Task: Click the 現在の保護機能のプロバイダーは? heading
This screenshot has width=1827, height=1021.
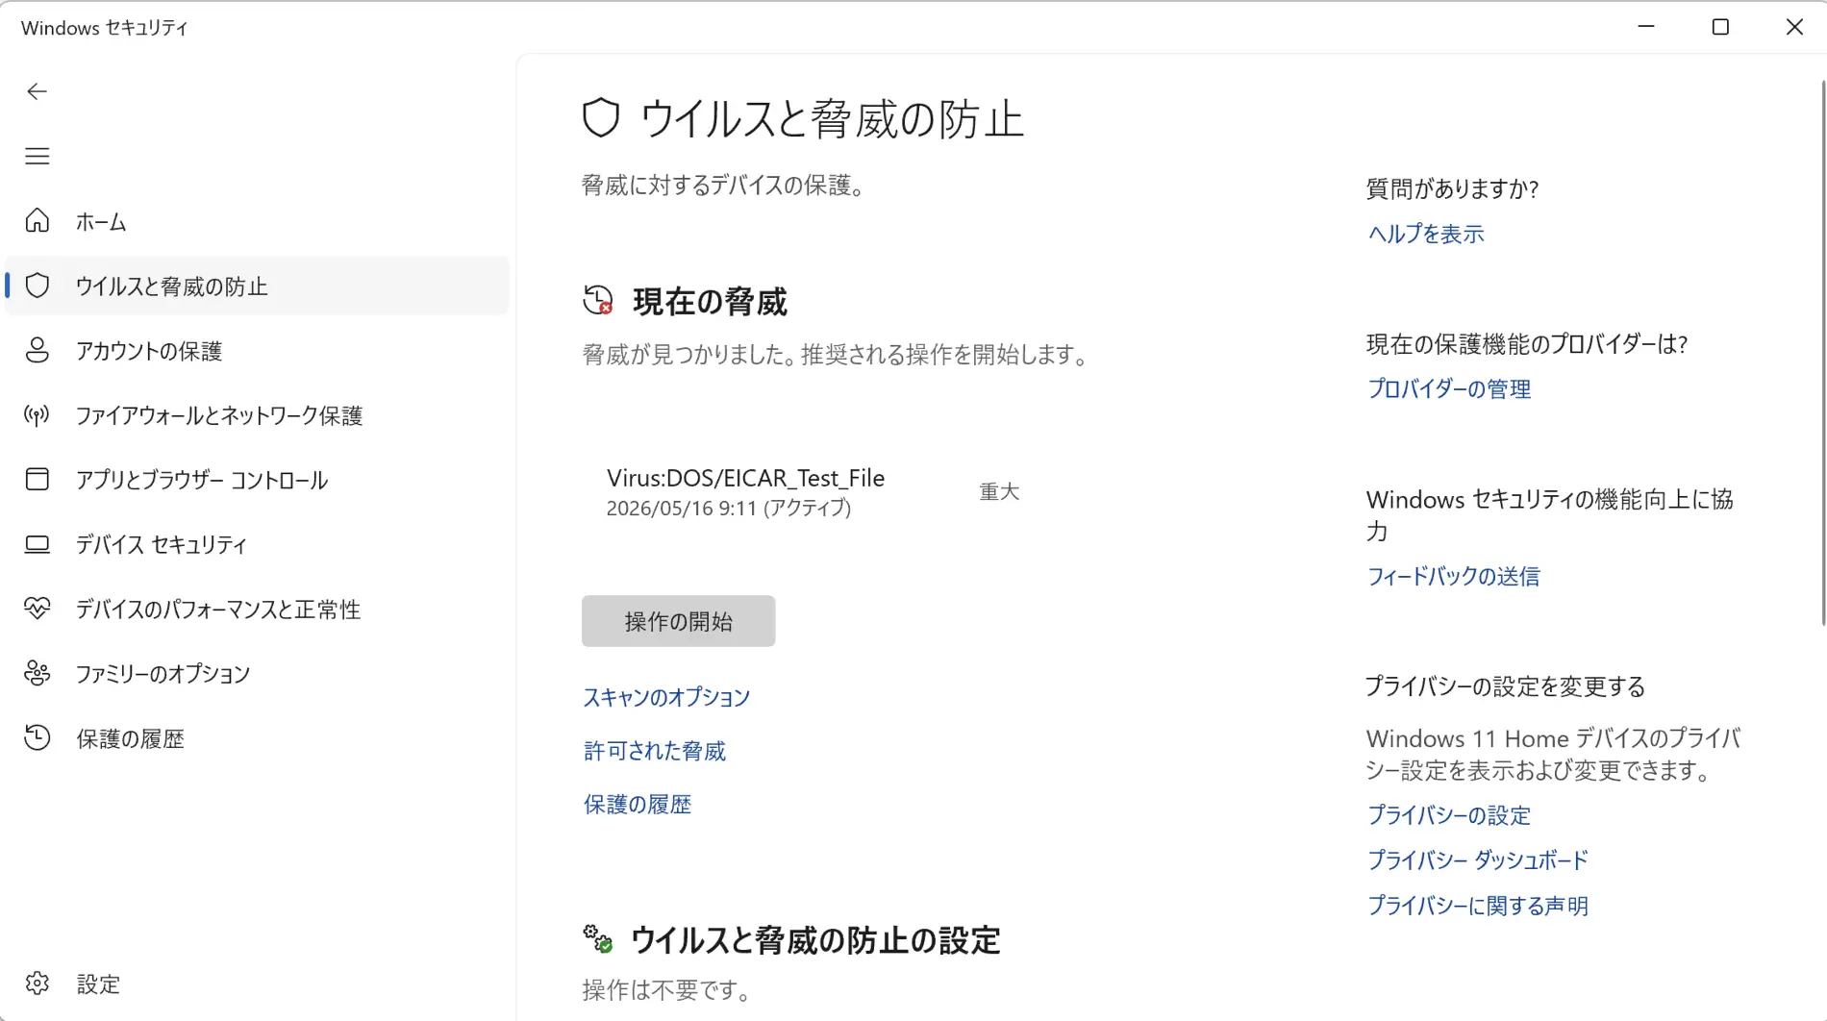Action: 1527,344
